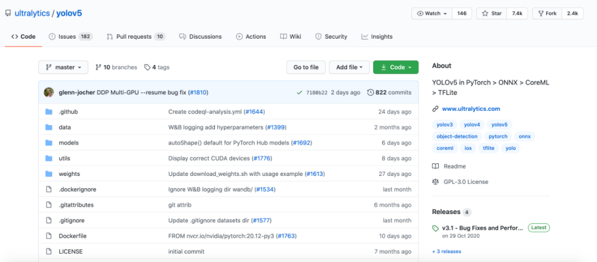This screenshot has height=262, width=597.
Task: Open the weights folder name
Action: (x=69, y=174)
